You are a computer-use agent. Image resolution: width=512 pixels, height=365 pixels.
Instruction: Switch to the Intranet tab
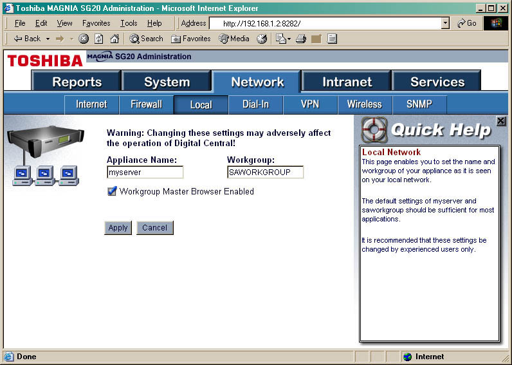click(x=347, y=81)
